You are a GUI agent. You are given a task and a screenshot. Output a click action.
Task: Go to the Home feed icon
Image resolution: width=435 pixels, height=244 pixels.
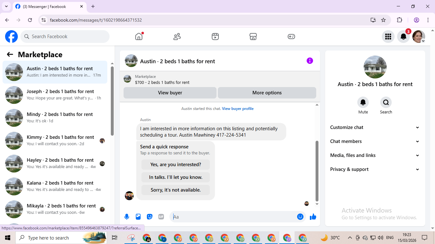[139, 37]
